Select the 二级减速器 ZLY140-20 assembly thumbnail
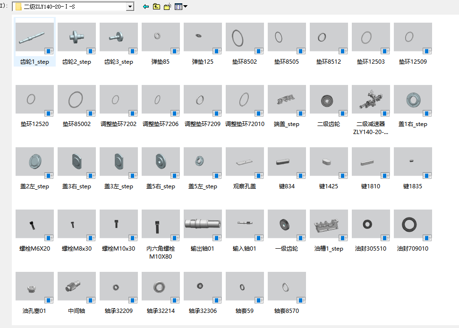 tap(371, 101)
